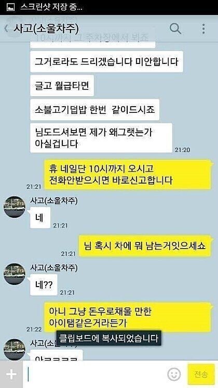Image resolution: width=218 pixels, height=388 pixels.
Task: Tap the yellow 아니 그냥 돈우로채울 만한 bubble
Action: pyautogui.click(x=128, y=317)
